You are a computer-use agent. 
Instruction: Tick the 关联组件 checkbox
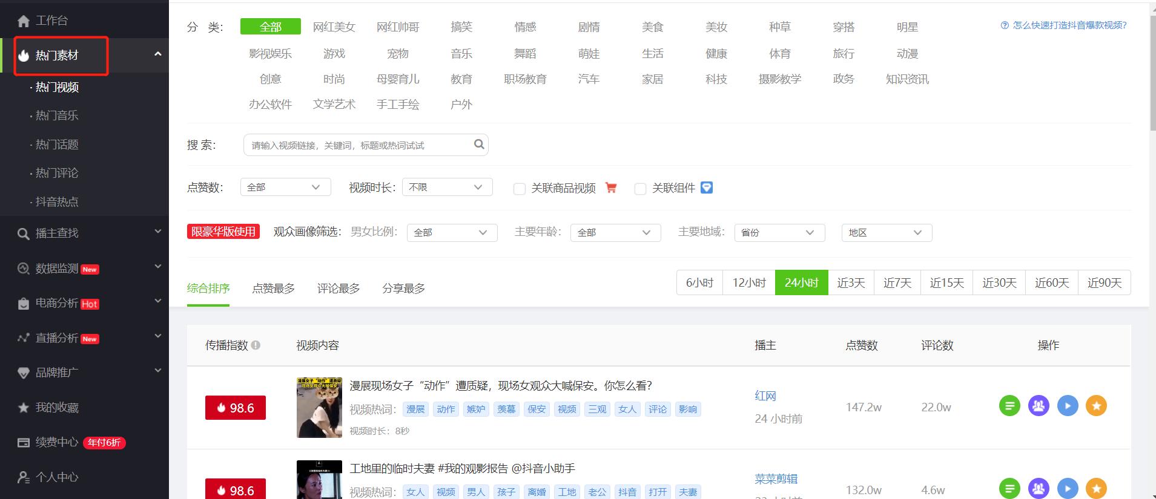point(640,189)
